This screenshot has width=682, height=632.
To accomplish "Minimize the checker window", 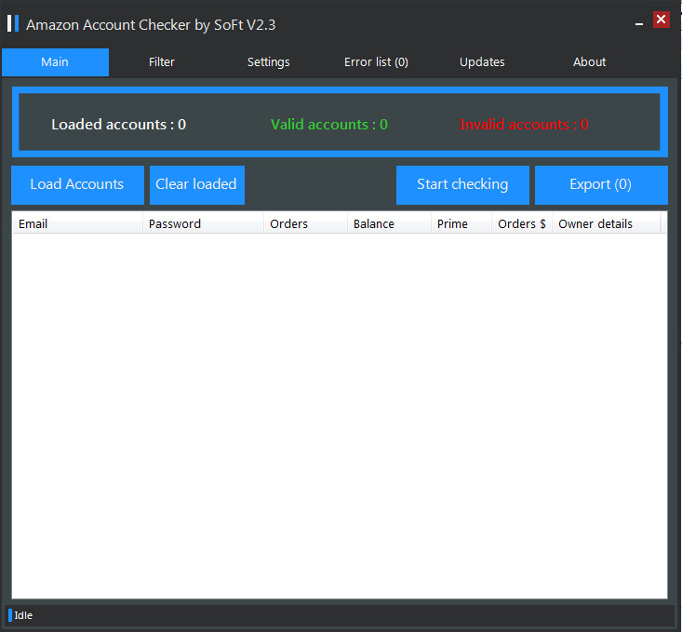I will 639,24.
